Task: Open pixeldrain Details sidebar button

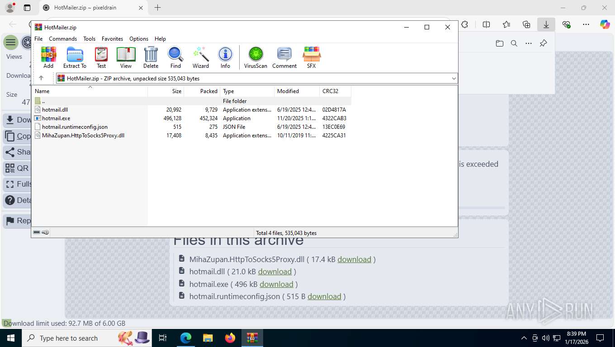Action: click(x=17, y=200)
